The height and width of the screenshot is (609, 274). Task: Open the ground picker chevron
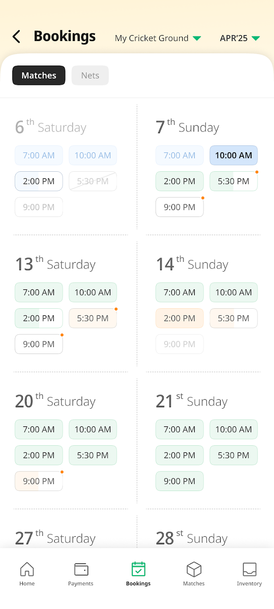(x=197, y=38)
